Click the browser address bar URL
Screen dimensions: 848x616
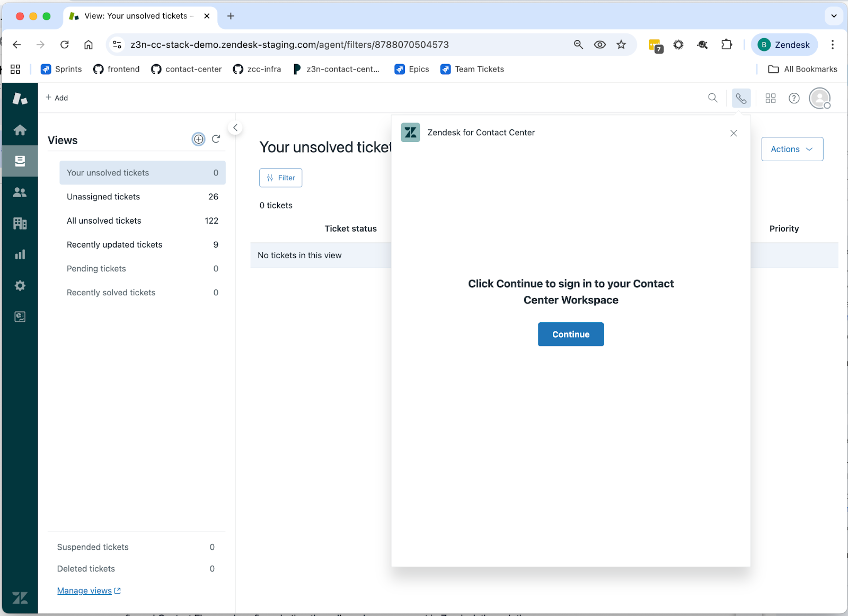tap(289, 45)
